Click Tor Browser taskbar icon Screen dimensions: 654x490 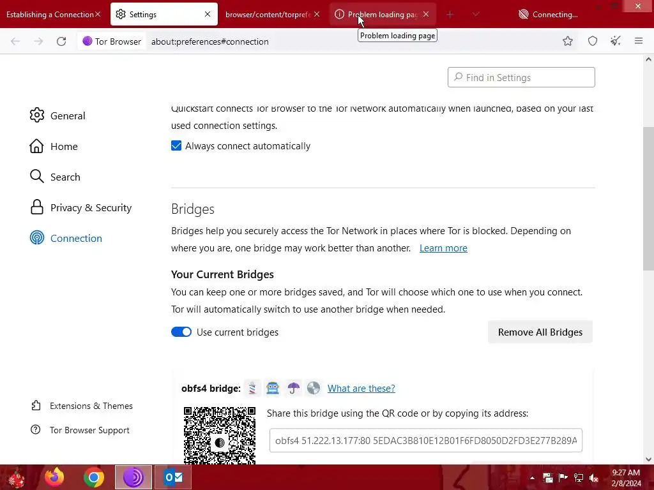133,477
